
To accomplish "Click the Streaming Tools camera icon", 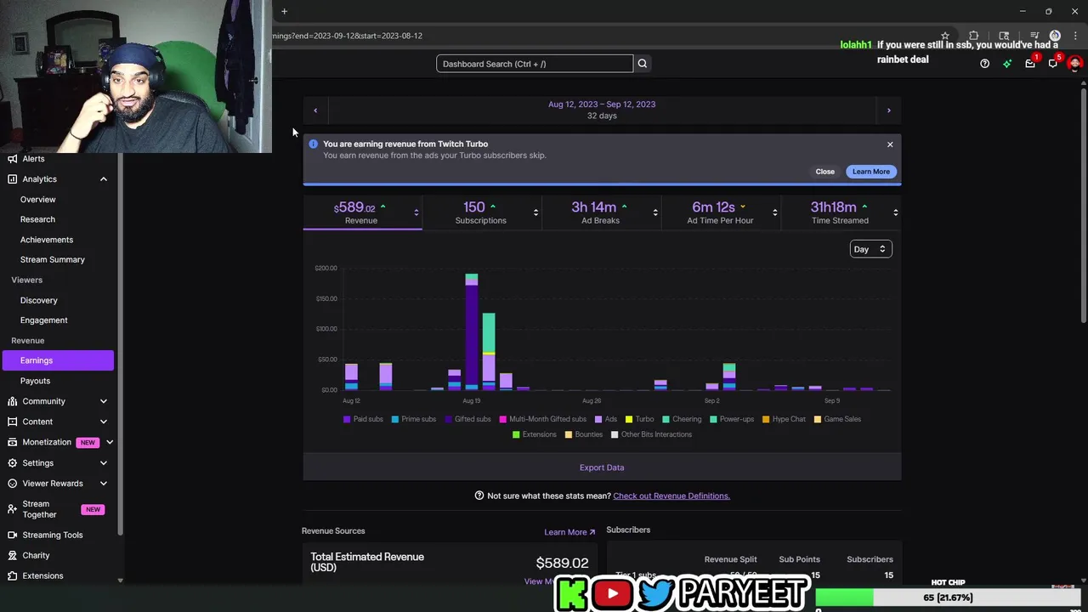I will (x=12, y=535).
